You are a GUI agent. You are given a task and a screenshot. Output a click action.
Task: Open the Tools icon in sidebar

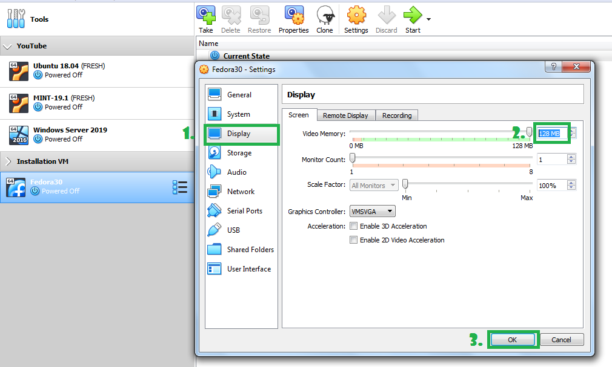tap(16, 19)
